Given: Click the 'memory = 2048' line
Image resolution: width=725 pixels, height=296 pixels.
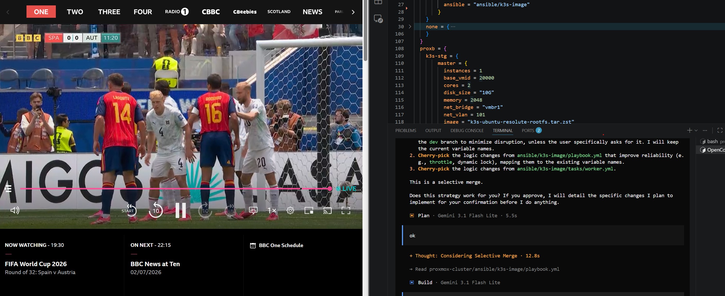Looking at the screenshot, I should point(463,100).
